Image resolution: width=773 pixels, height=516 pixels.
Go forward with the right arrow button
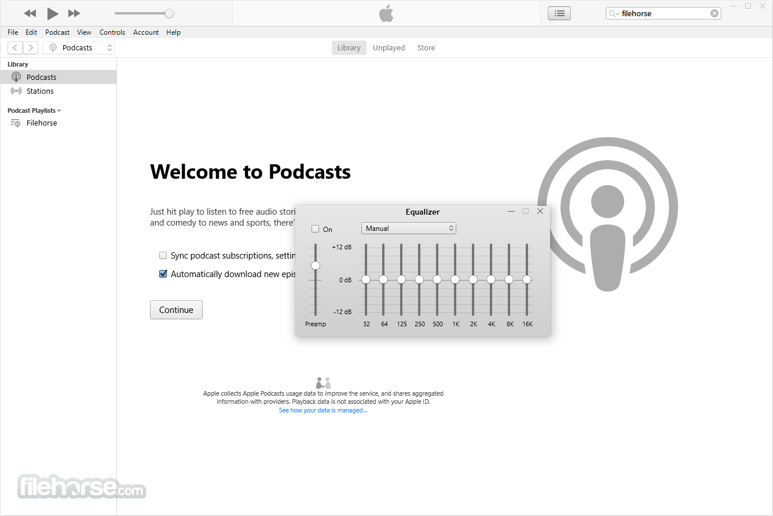pos(31,48)
